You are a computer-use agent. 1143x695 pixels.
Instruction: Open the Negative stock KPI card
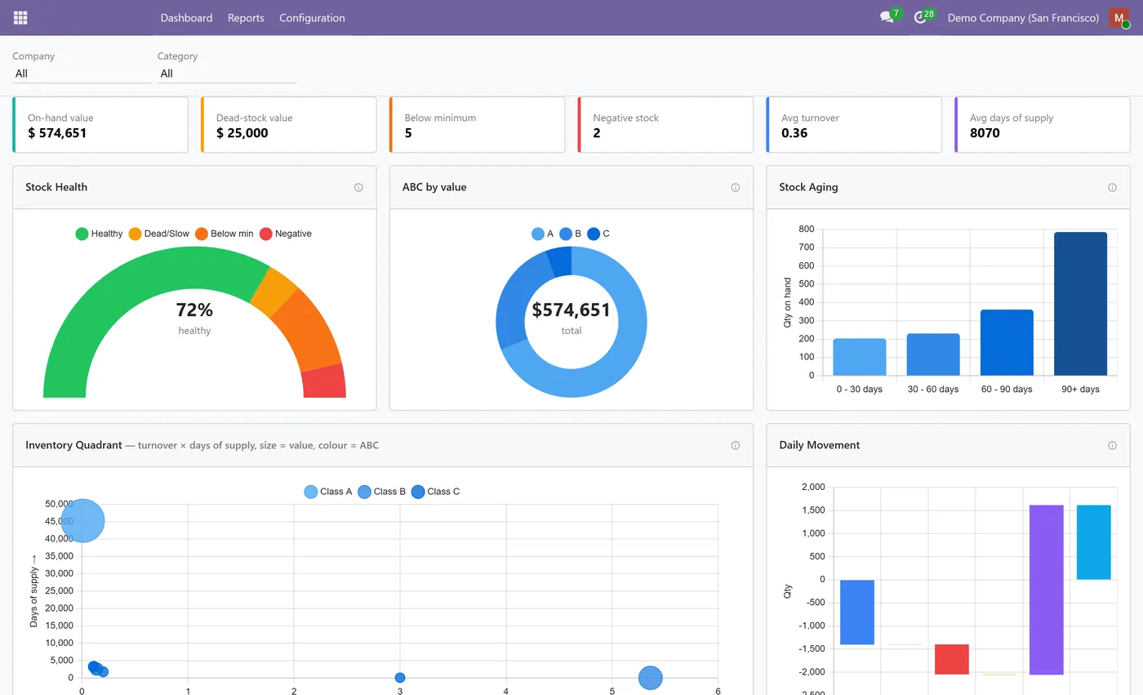click(x=665, y=125)
